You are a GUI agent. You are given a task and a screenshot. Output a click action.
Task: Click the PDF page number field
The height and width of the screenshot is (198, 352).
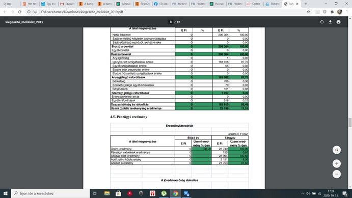pos(171,22)
